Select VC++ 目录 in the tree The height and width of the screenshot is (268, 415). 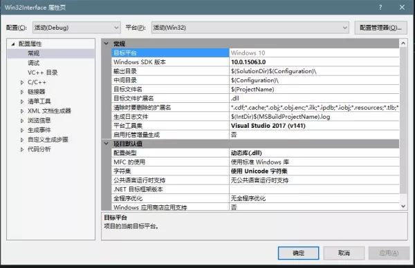tap(43, 73)
